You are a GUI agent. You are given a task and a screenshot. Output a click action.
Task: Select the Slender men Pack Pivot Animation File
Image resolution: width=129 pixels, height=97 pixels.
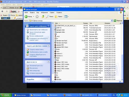click(61, 43)
